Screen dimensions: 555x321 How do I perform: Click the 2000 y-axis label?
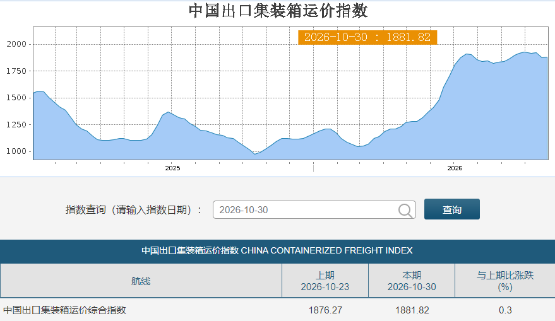pos(16,44)
